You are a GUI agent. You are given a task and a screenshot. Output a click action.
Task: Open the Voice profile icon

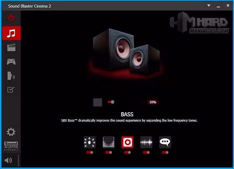(11, 76)
